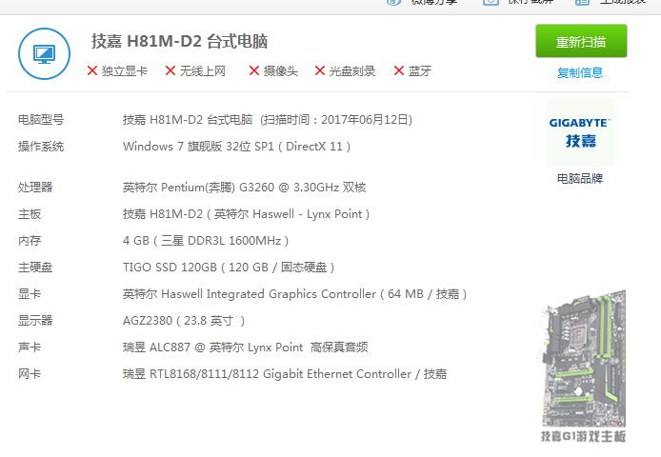Click the 内存 row label
The image size is (661, 457).
coord(30,240)
